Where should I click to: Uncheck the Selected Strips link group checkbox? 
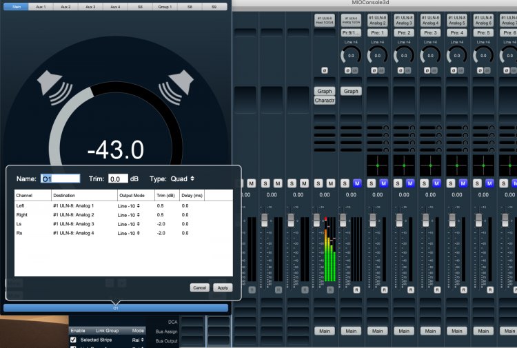point(73,340)
